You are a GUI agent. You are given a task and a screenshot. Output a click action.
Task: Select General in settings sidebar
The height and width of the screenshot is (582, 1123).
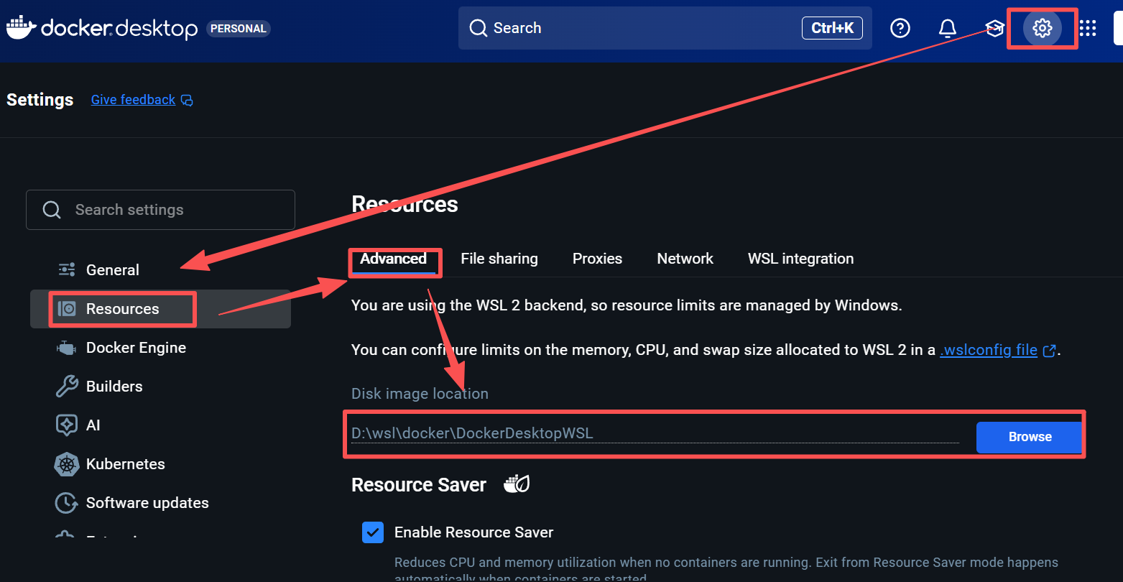160,270
